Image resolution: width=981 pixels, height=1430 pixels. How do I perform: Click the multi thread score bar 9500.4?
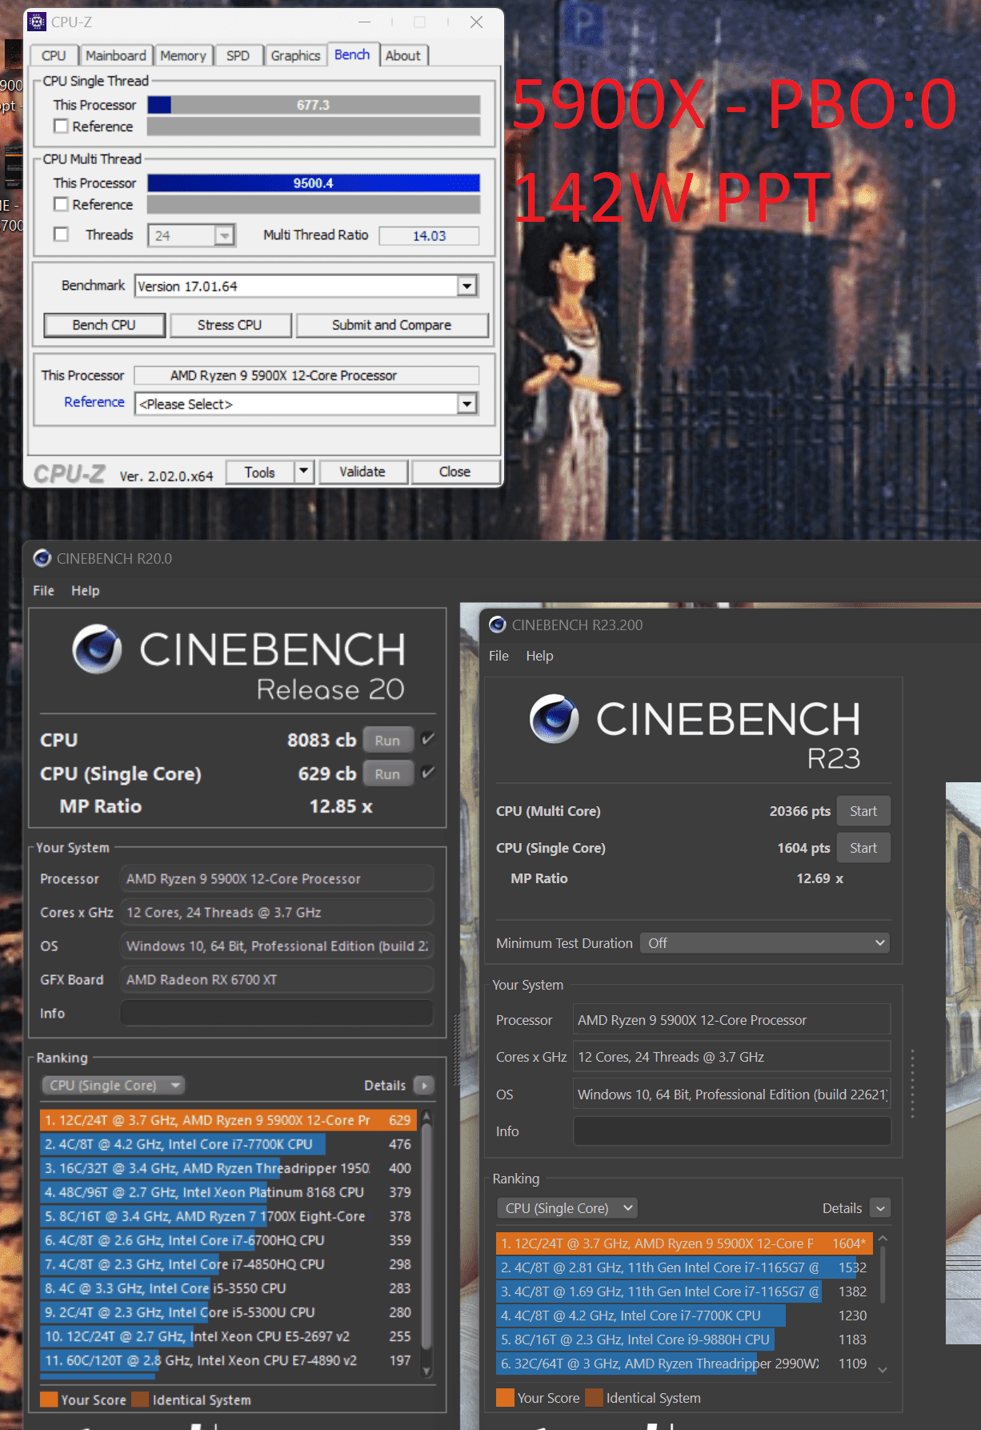(x=314, y=183)
